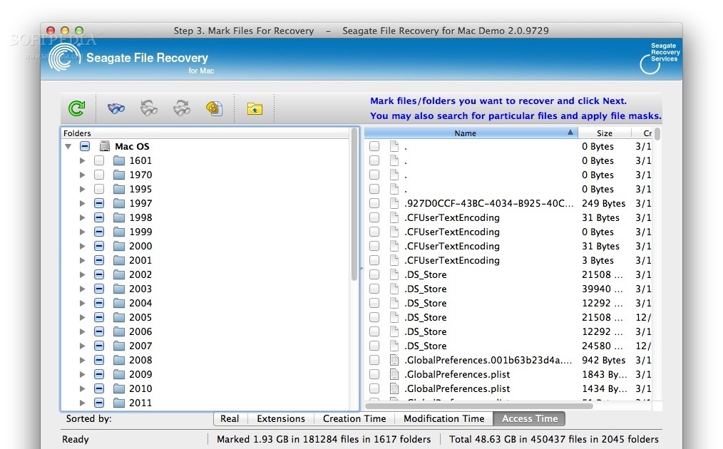Viewport: 723px width, 449px height.
Task: Click the Name column header
Action: pyautogui.click(x=471, y=133)
